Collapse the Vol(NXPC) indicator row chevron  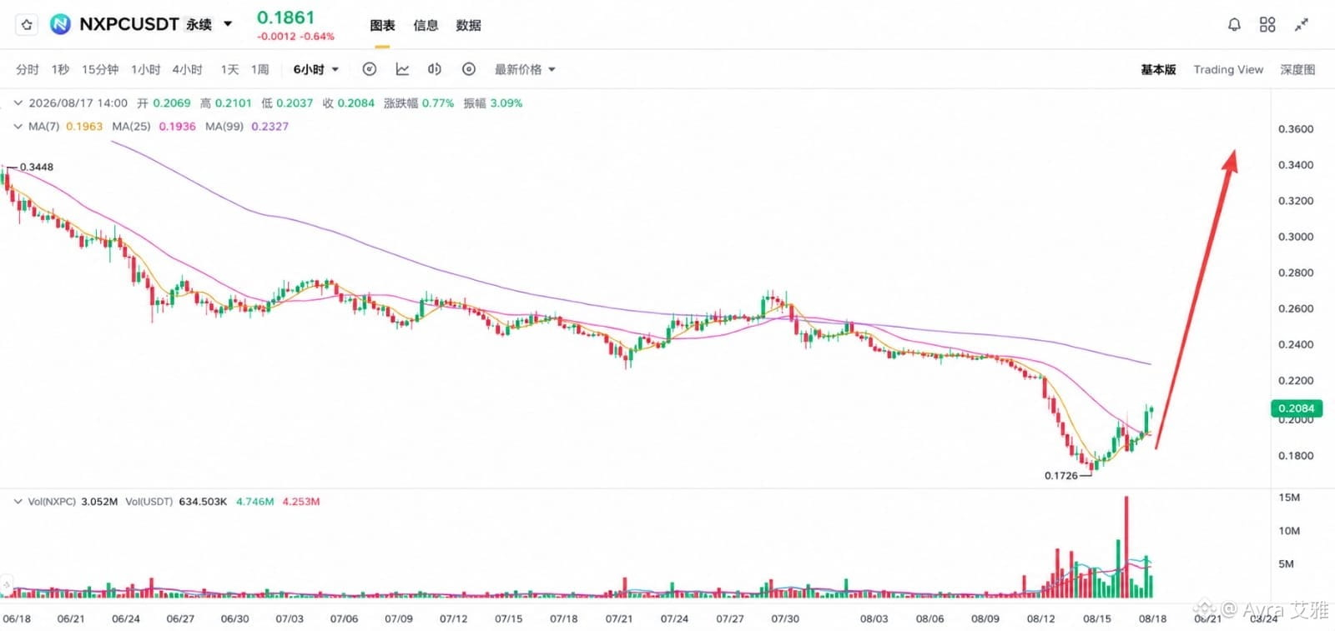pos(18,502)
